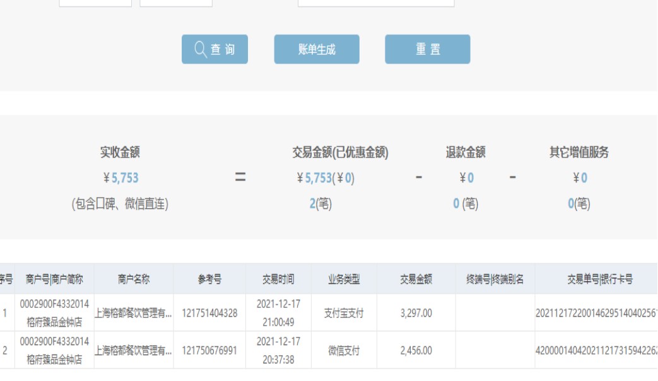658x381 pixels.
Task: Click the 3,297.00 transaction amount cell
Action: [416, 313]
